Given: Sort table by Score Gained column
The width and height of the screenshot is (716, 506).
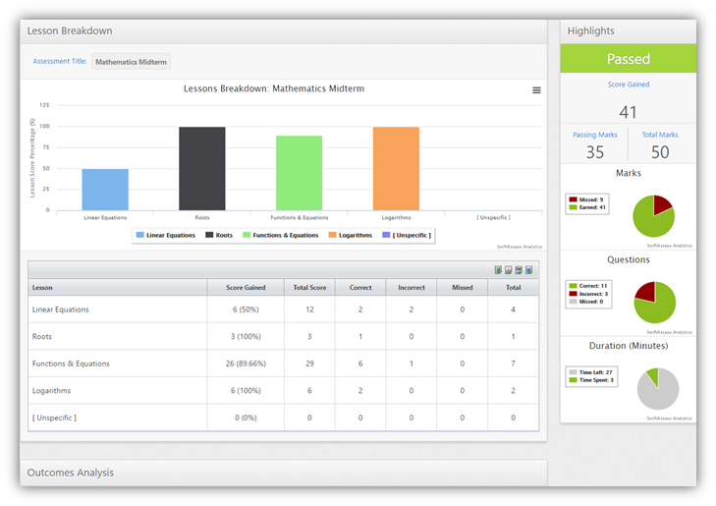Looking at the screenshot, I should (245, 288).
